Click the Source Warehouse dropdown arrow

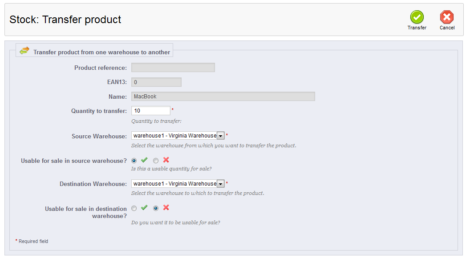point(220,136)
